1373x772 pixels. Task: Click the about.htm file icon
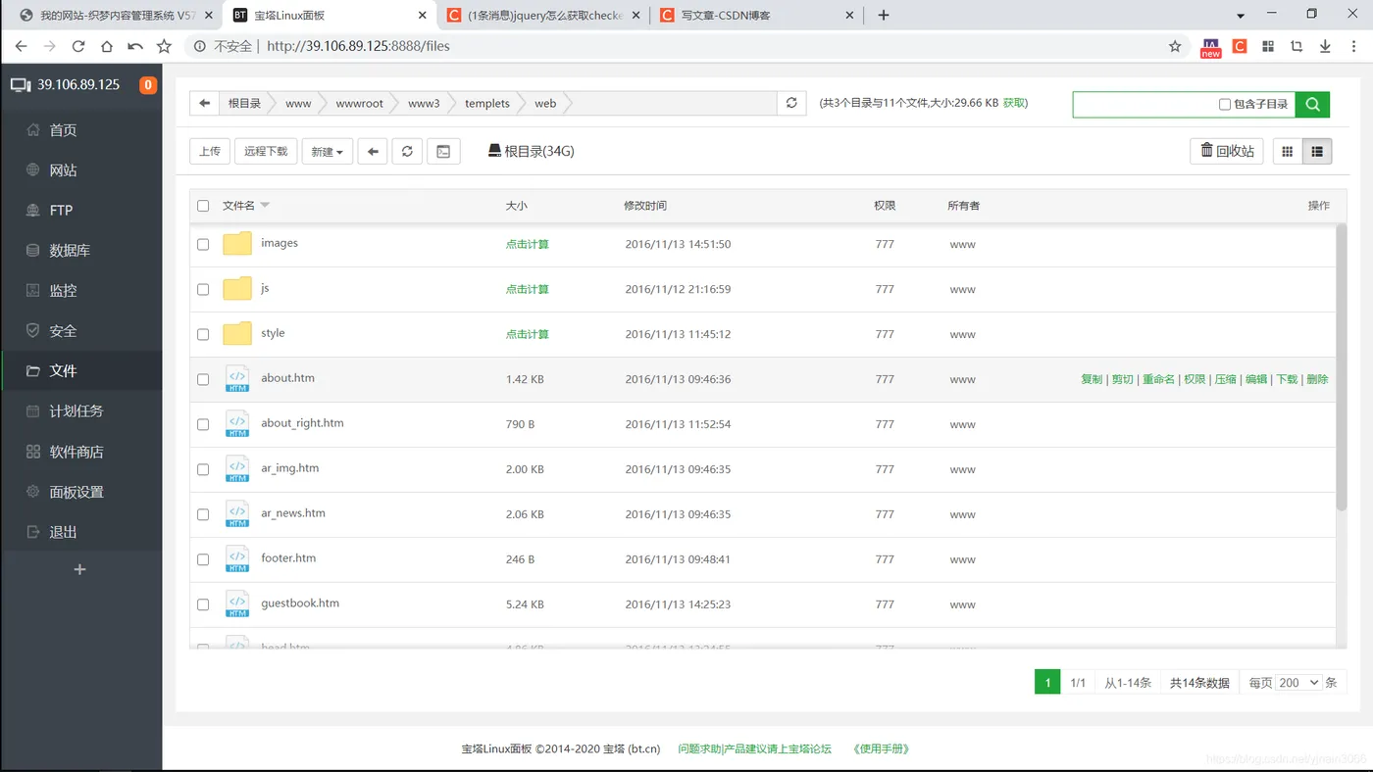click(237, 379)
